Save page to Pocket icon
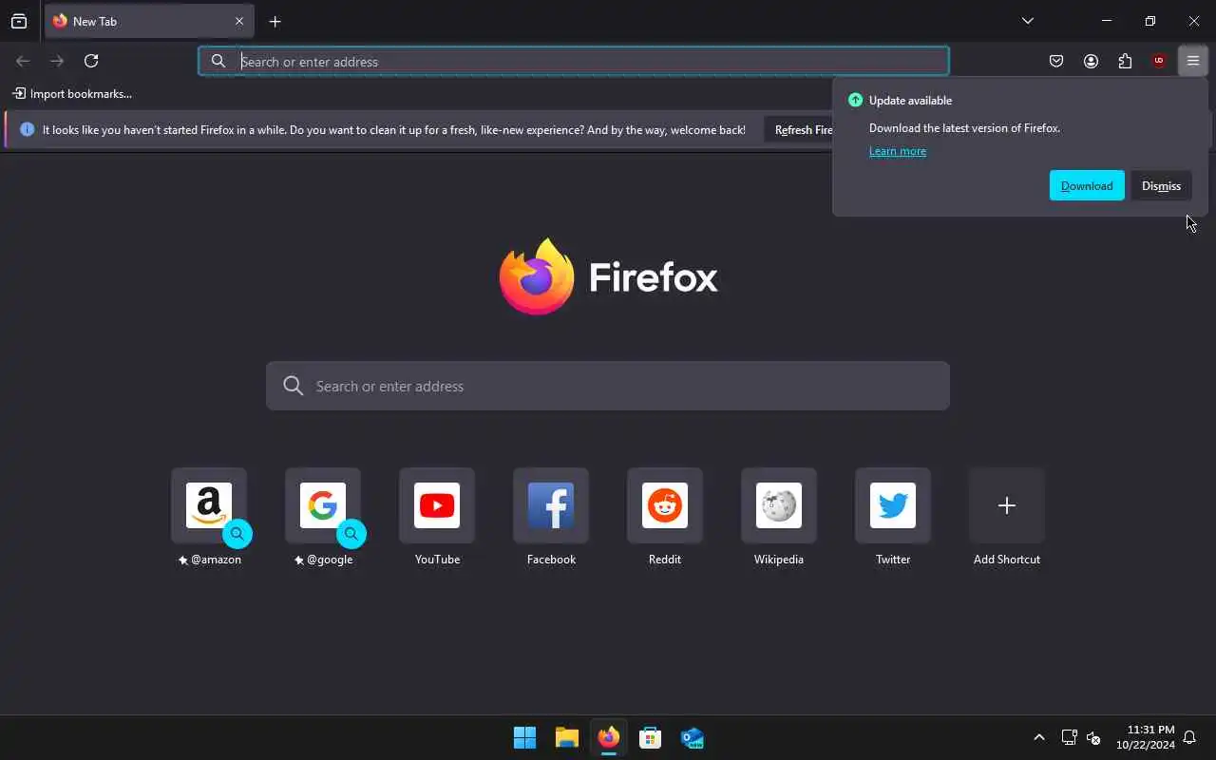 [x=1056, y=61]
